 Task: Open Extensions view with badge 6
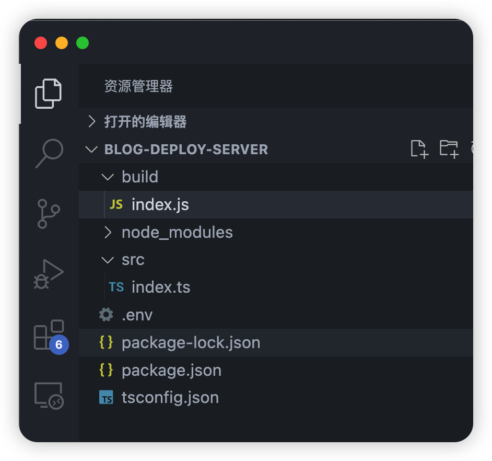point(49,335)
